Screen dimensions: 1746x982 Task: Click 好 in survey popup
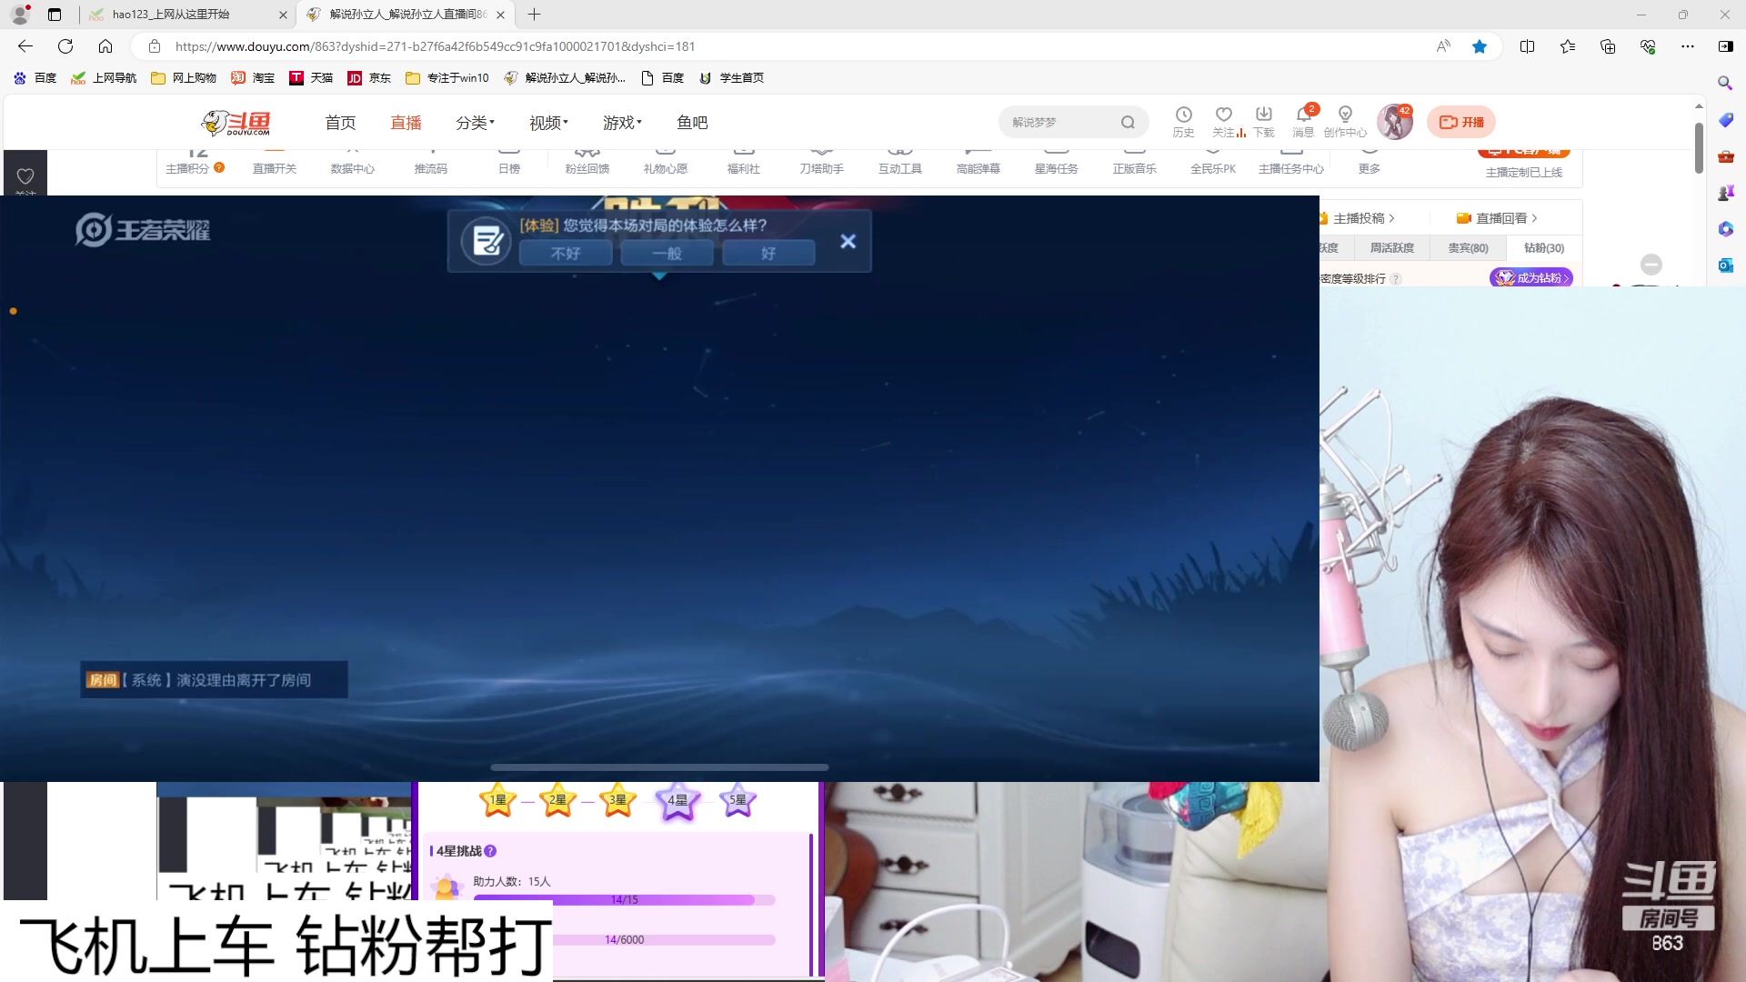[x=768, y=254]
